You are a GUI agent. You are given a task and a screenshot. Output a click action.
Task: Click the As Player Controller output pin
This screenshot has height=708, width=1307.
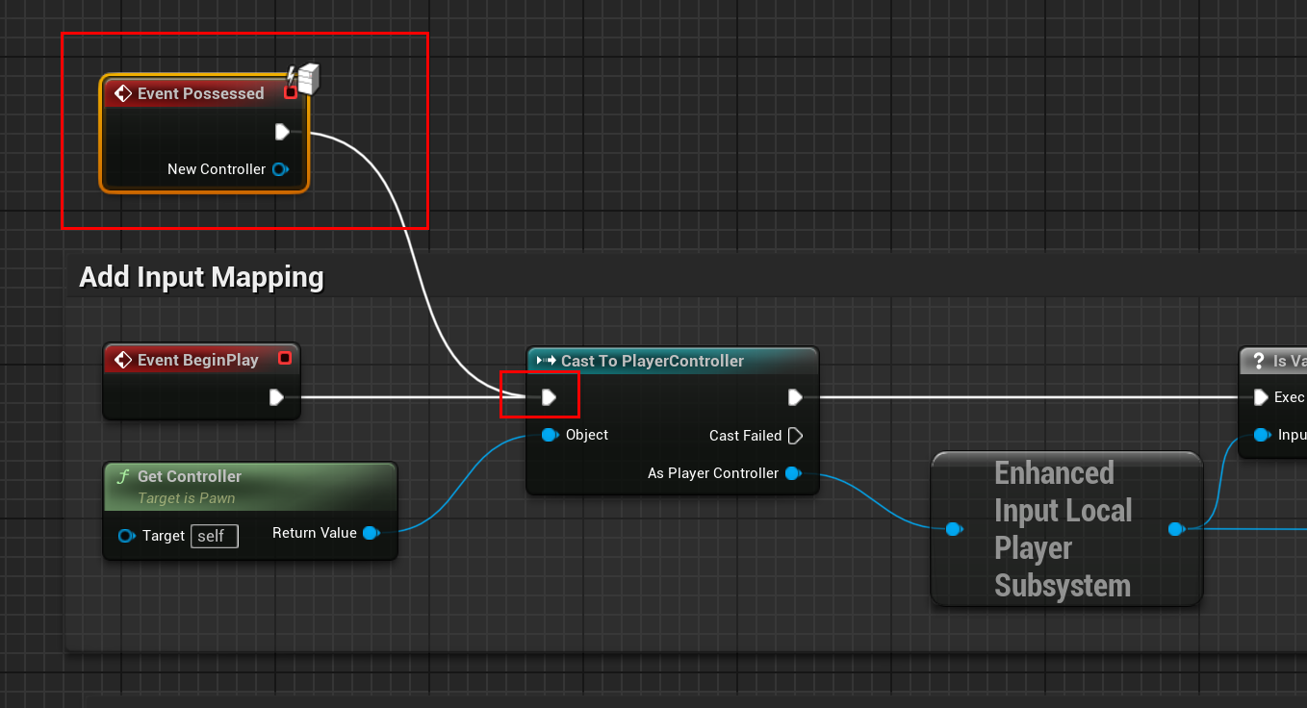point(792,473)
